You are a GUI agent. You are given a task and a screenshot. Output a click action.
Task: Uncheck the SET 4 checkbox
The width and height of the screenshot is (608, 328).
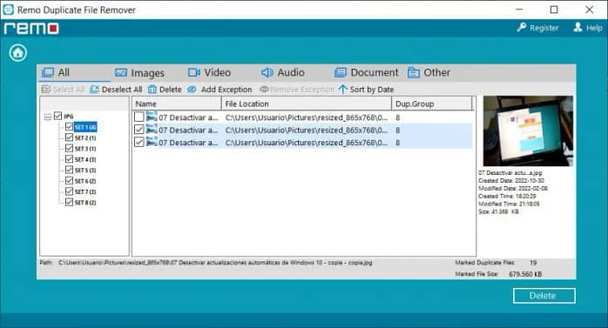(x=69, y=159)
